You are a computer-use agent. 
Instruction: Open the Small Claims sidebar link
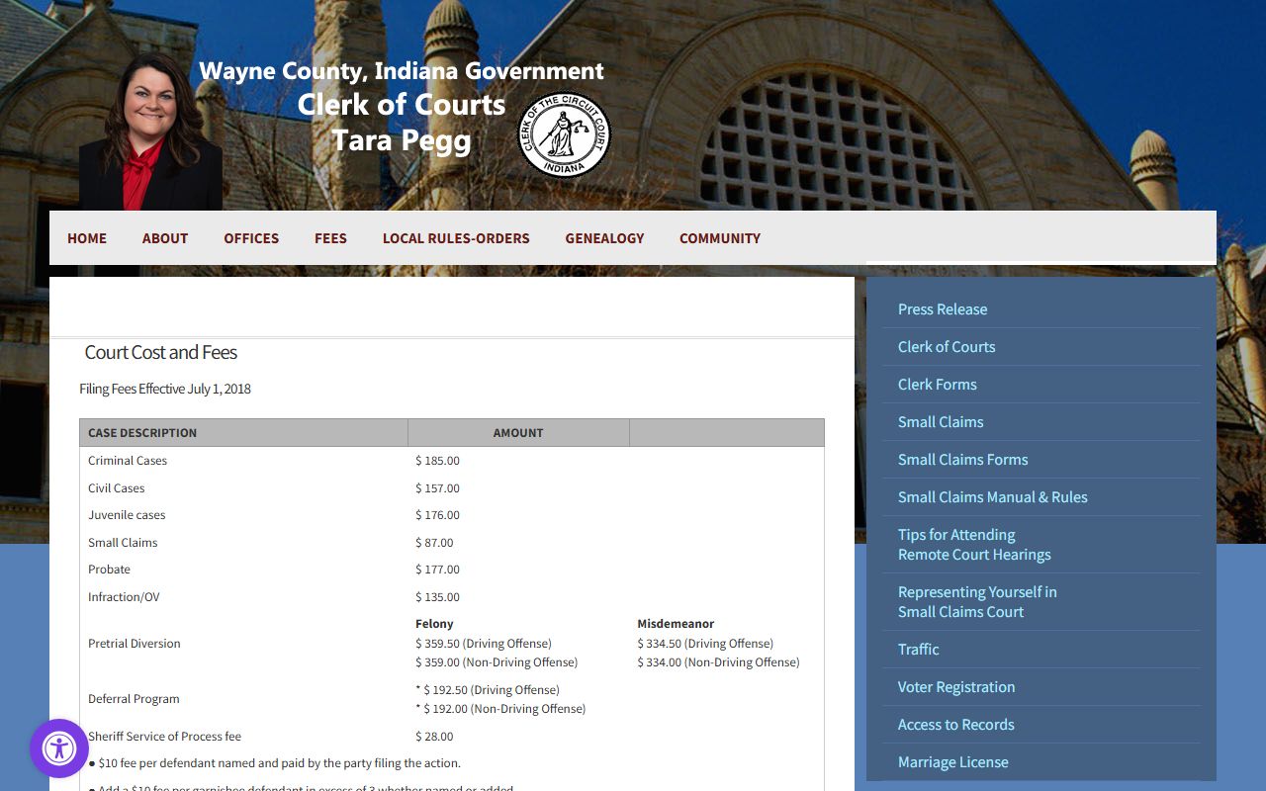pos(941,422)
